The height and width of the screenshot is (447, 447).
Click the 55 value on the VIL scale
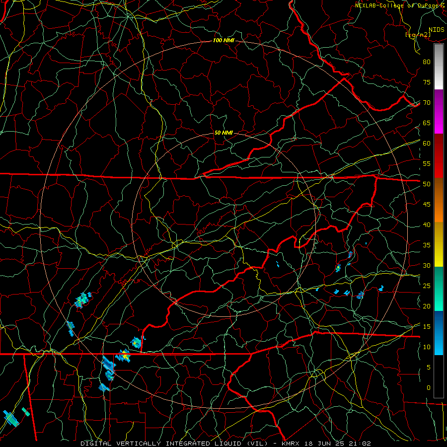(427, 164)
